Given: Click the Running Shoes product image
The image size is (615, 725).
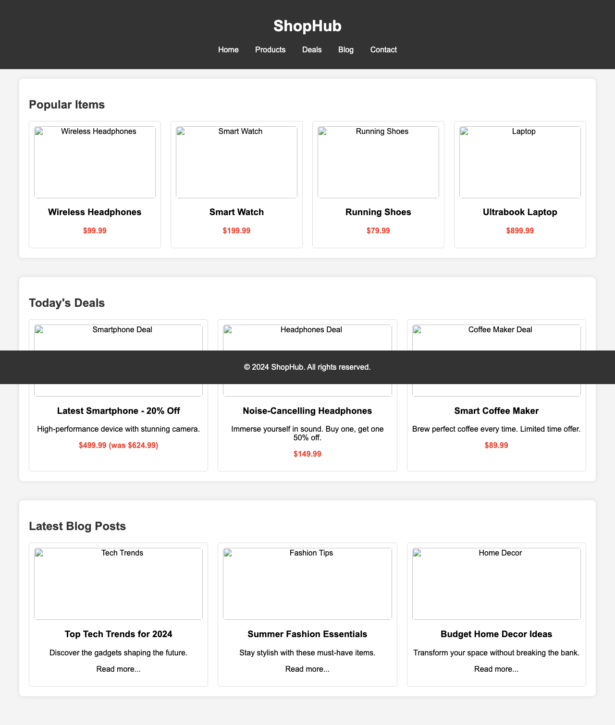Looking at the screenshot, I should point(378,161).
